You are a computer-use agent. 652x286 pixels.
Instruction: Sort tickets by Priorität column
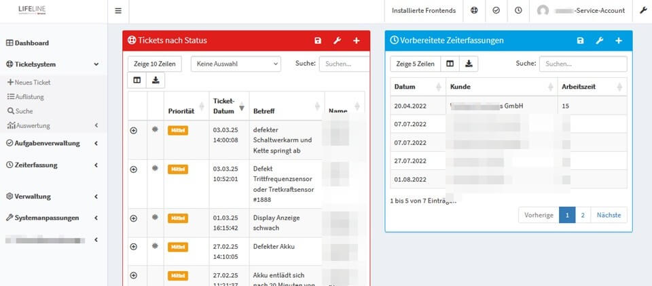pyautogui.click(x=187, y=106)
